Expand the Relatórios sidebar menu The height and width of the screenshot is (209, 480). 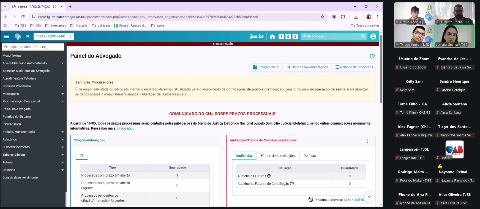tap(33, 139)
